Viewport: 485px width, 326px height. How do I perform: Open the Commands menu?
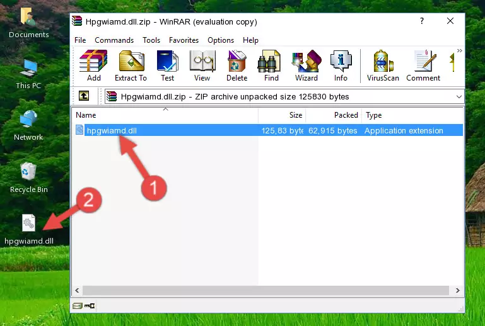114,40
